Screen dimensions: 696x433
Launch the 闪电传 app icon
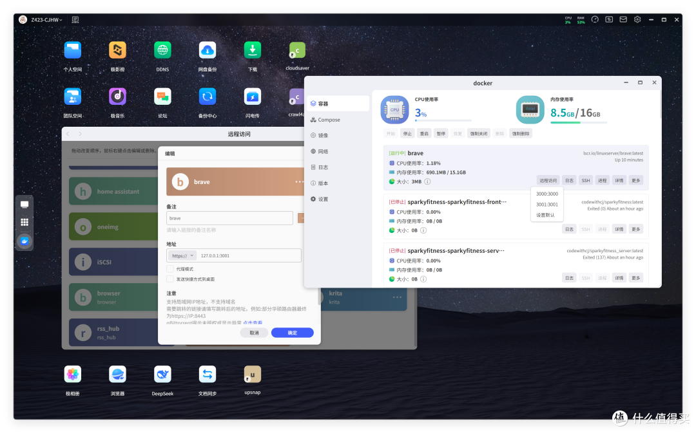(252, 96)
